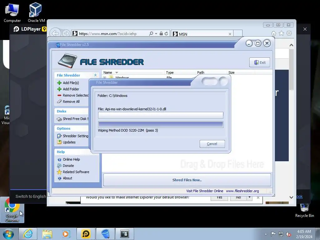Collapse the File Shredder sidebar section

coord(95,75)
